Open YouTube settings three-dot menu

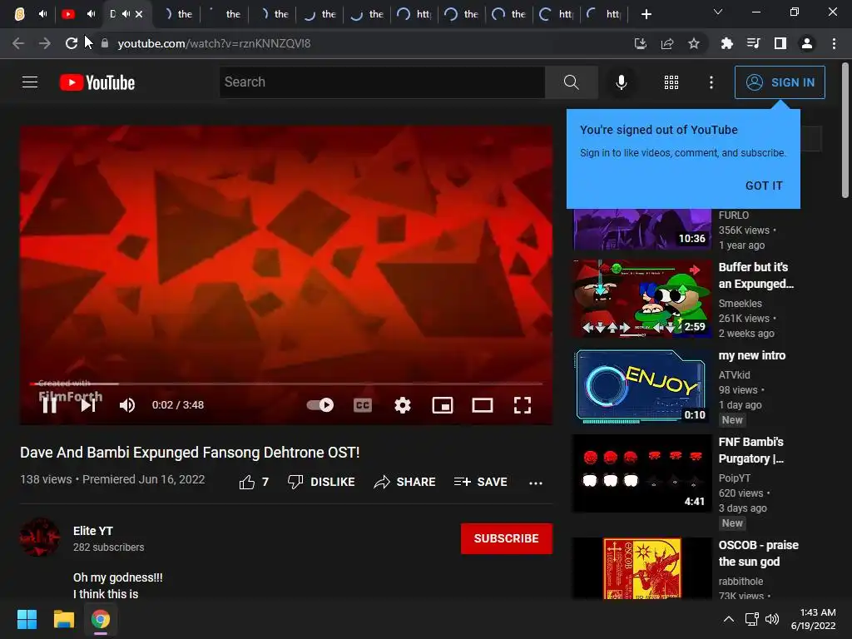tap(711, 82)
